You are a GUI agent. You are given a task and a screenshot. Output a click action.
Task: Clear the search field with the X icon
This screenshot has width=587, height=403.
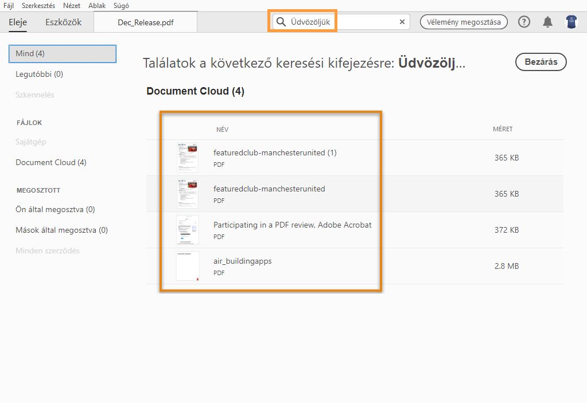402,21
